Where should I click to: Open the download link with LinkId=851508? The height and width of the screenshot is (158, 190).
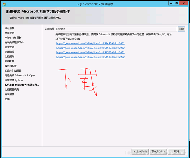(x=90, y=57)
